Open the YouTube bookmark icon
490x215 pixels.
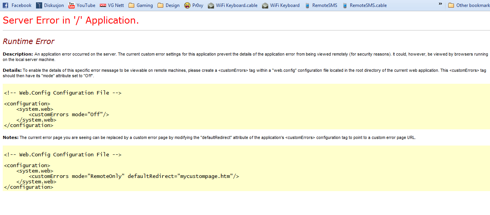pos(72,5)
